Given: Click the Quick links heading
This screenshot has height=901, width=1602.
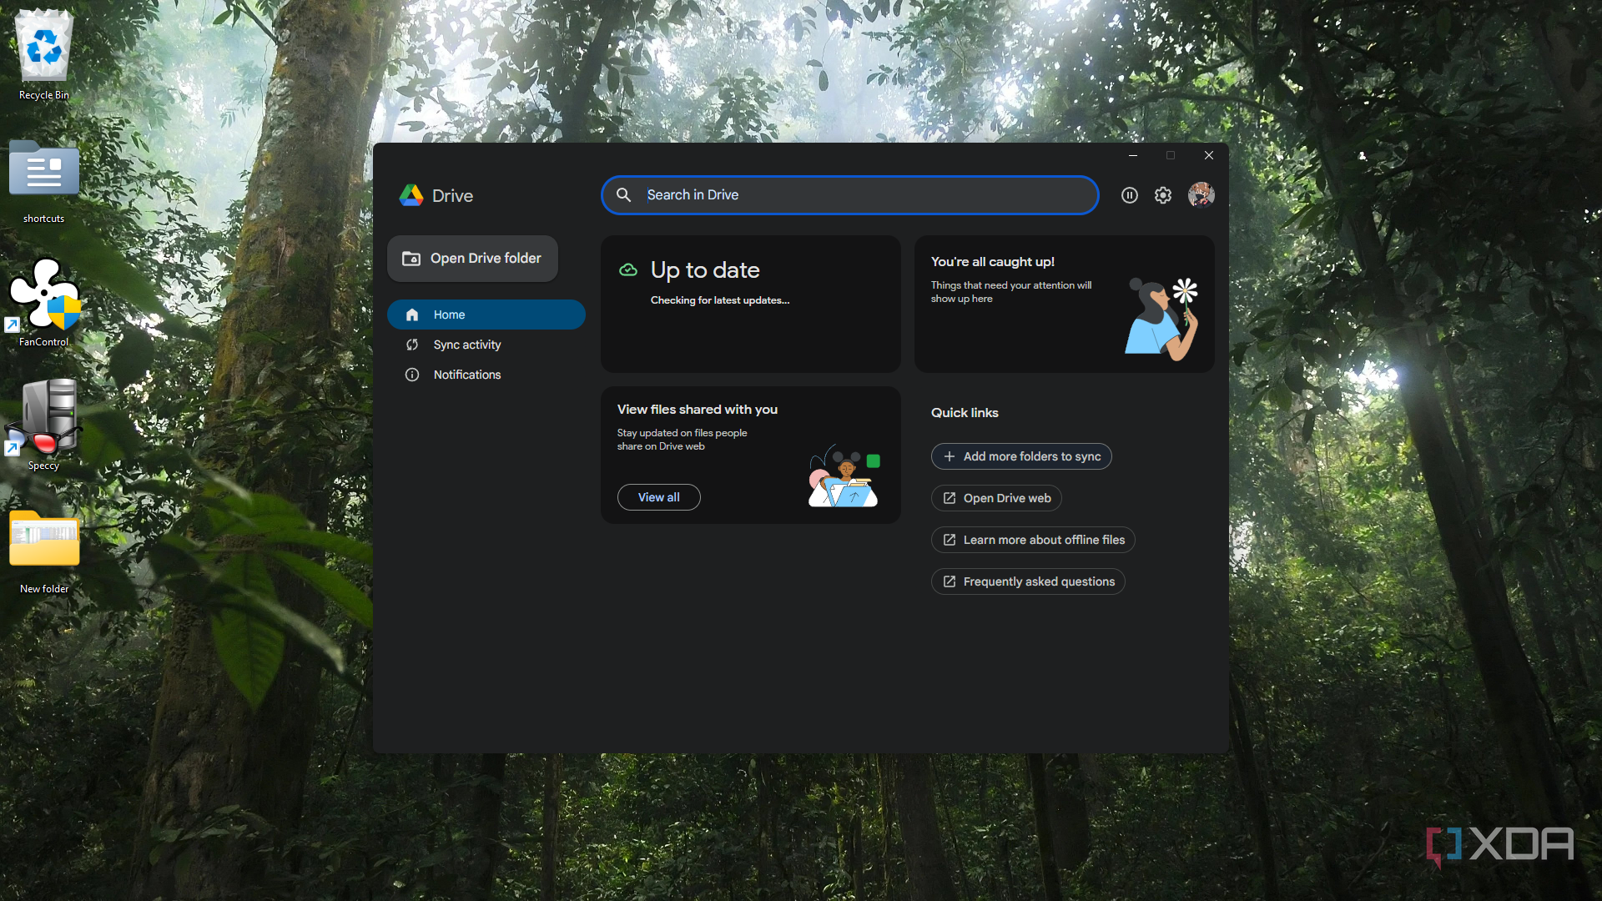Looking at the screenshot, I should tap(965, 413).
